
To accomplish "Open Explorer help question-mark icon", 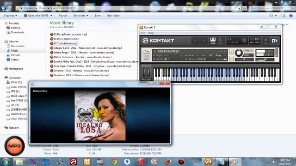I will pyautogui.click(x=291, y=16).
